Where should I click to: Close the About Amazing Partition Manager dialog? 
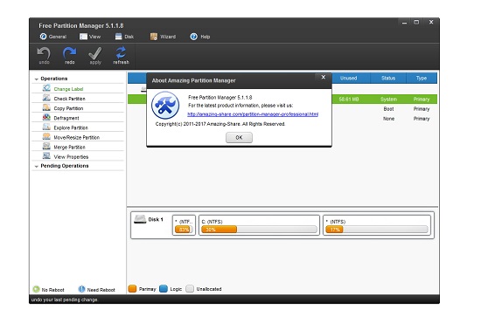point(323,77)
